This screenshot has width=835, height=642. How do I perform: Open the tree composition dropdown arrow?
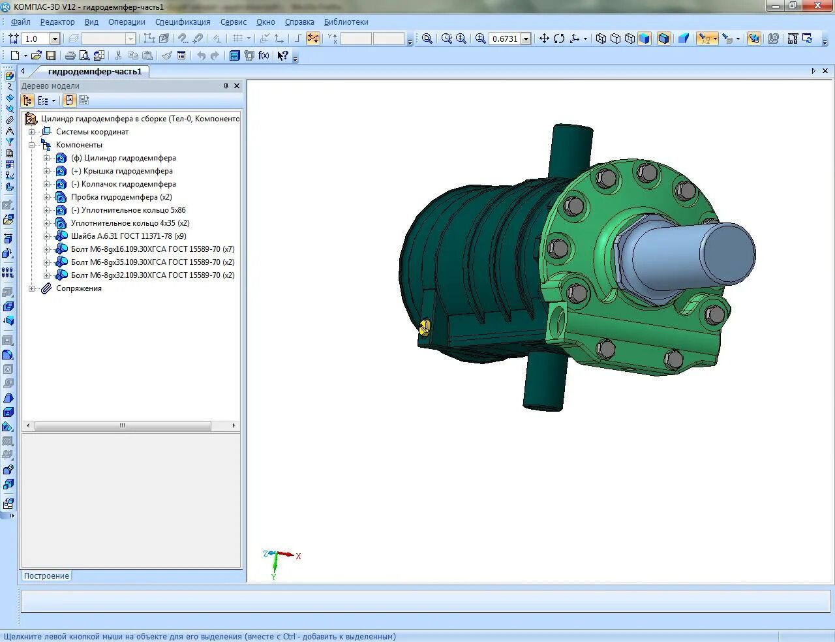click(53, 100)
